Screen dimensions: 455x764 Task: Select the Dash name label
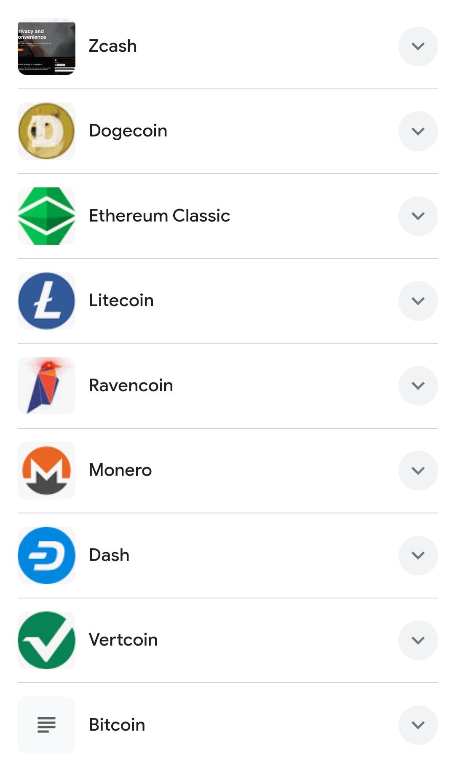109,555
